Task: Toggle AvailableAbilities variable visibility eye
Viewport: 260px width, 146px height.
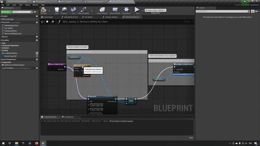Action: (37, 53)
